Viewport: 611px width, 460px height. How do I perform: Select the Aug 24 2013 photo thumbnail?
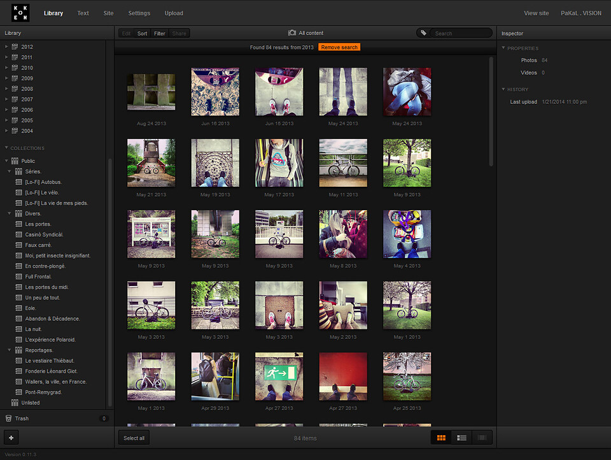[x=151, y=92]
